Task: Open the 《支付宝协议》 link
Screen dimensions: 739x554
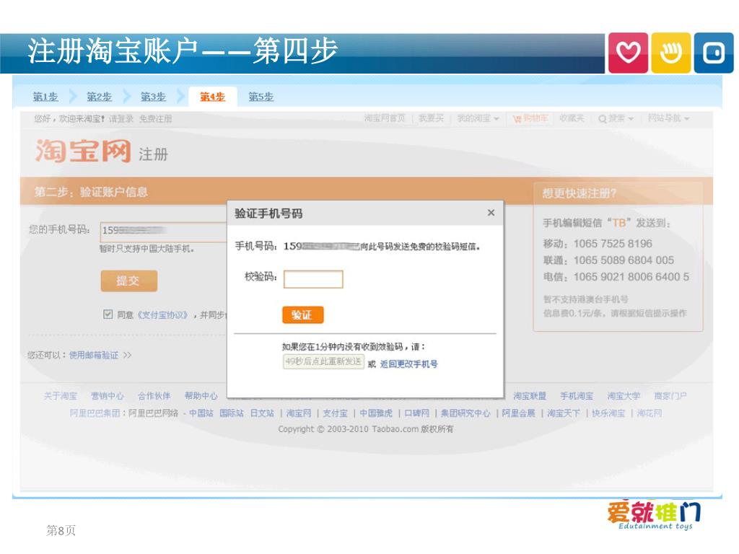Action: pos(162,315)
